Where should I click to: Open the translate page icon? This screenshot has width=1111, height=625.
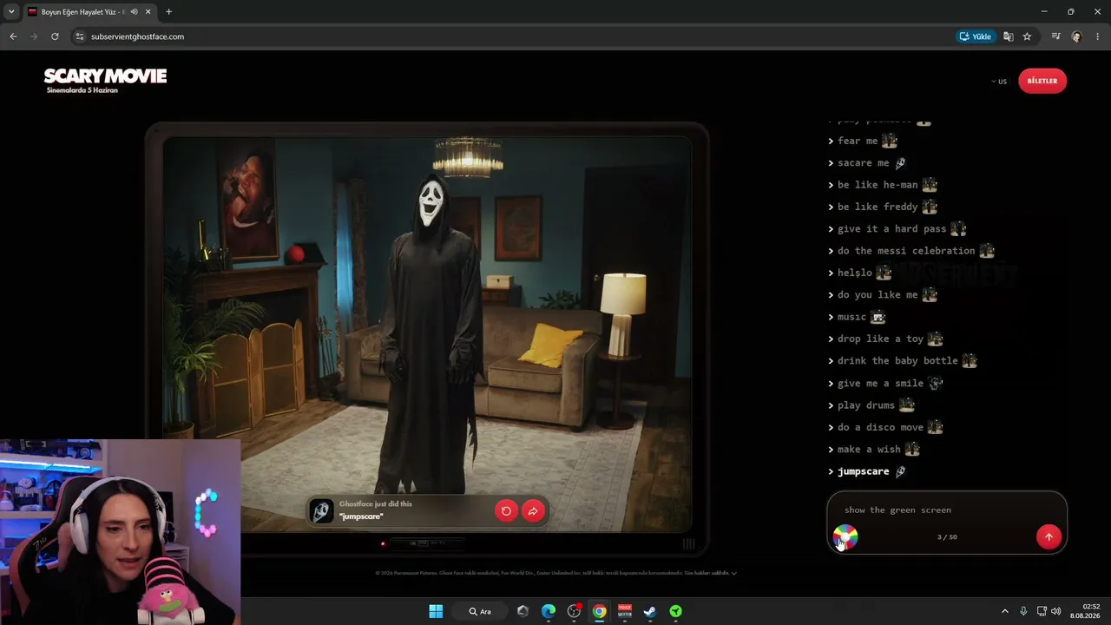point(1009,36)
